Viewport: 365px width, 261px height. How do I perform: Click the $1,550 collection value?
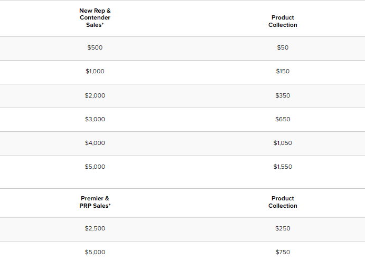click(x=283, y=167)
